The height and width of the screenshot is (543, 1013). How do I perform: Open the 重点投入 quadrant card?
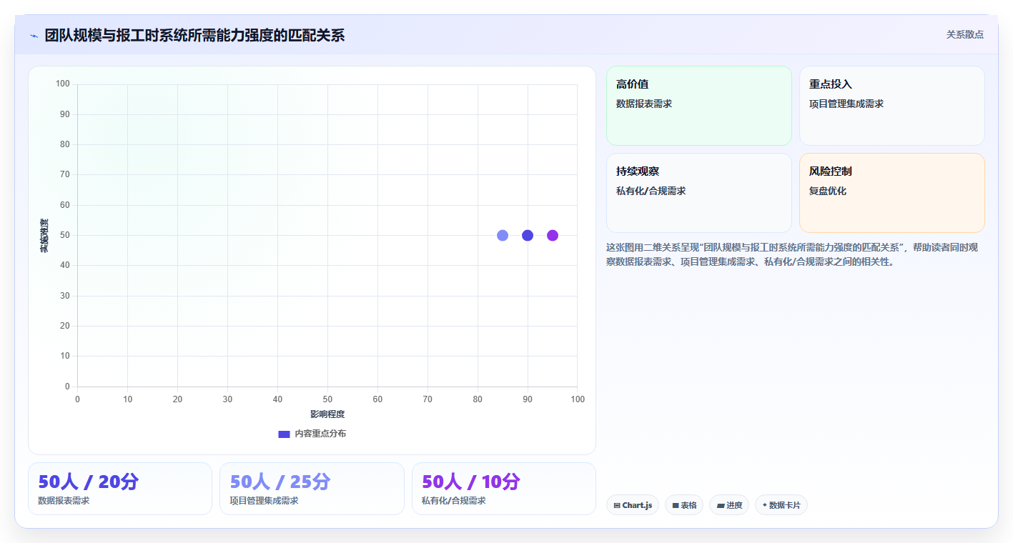[x=892, y=106]
